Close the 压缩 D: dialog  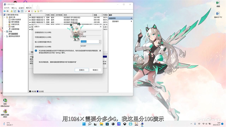[101, 27]
